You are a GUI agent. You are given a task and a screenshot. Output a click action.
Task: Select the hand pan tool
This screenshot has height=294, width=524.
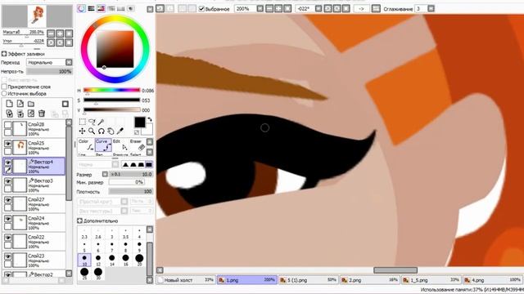coord(111,131)
